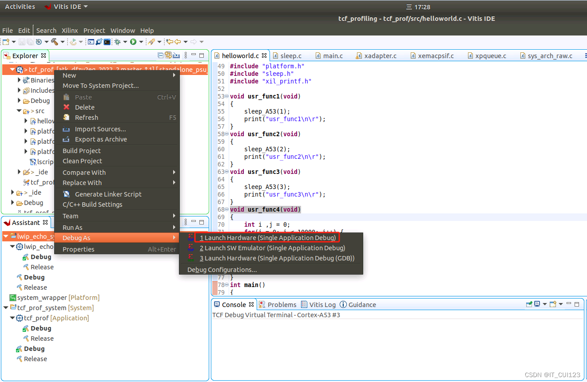
Task: Click the dark terminal toolbar icon
Action: [107, 42]
